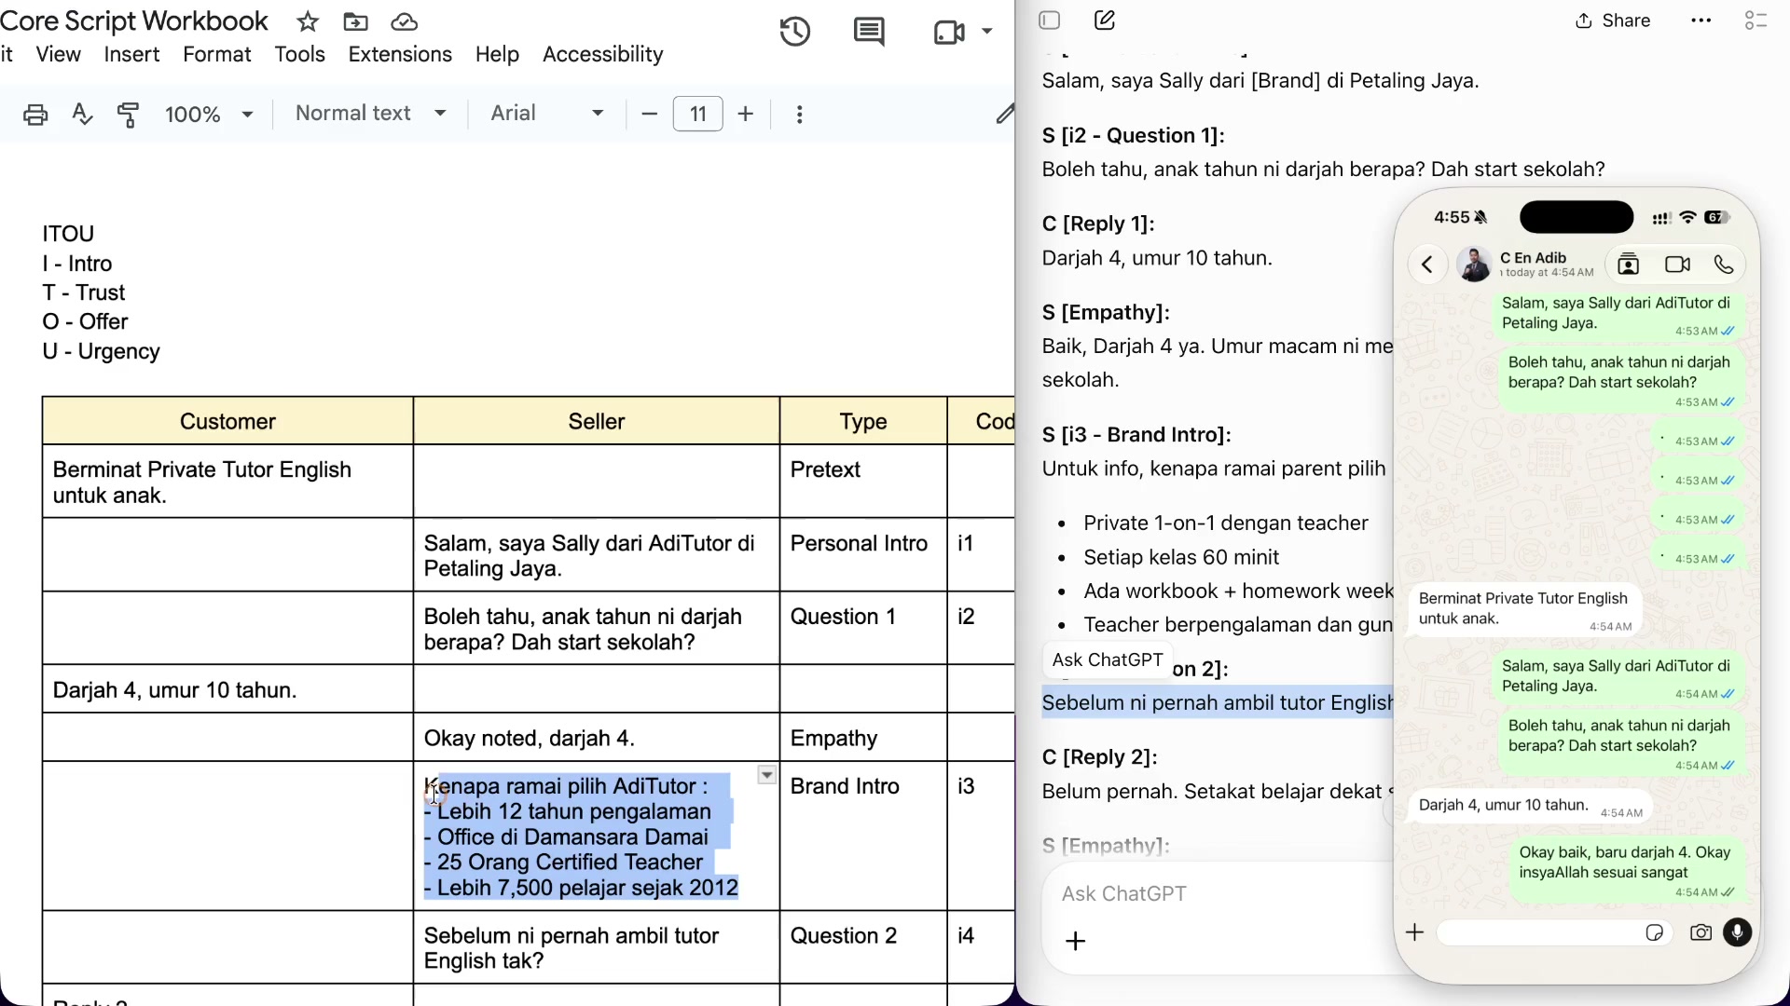The height and width of the screenshot is (1006, 1790).
Task: Start a new chat in ChatGPT
Action: (x=1105, y=20)
